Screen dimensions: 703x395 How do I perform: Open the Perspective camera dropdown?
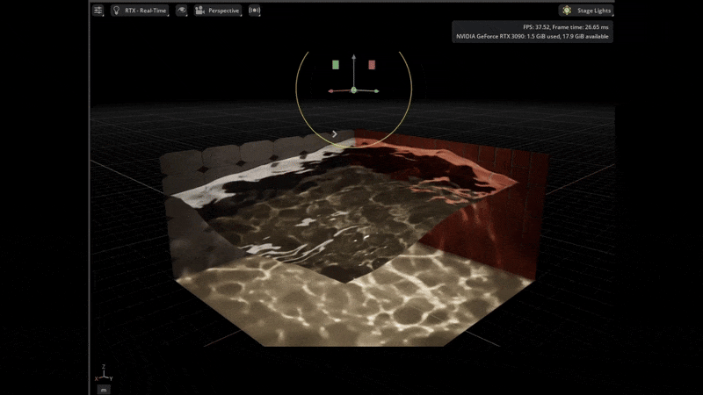(218, 11)
